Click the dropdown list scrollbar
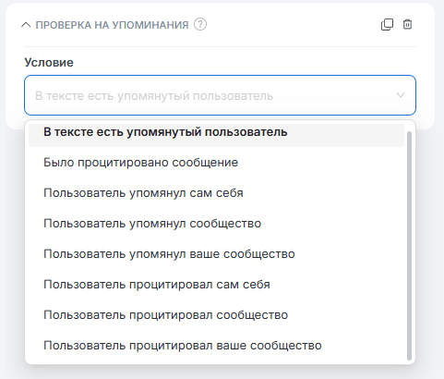Screen dimensions: 444x379 (409, 246)
